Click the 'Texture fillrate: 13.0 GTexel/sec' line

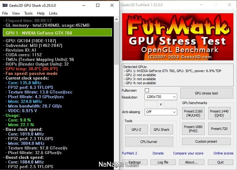click(x=39, y=92)
